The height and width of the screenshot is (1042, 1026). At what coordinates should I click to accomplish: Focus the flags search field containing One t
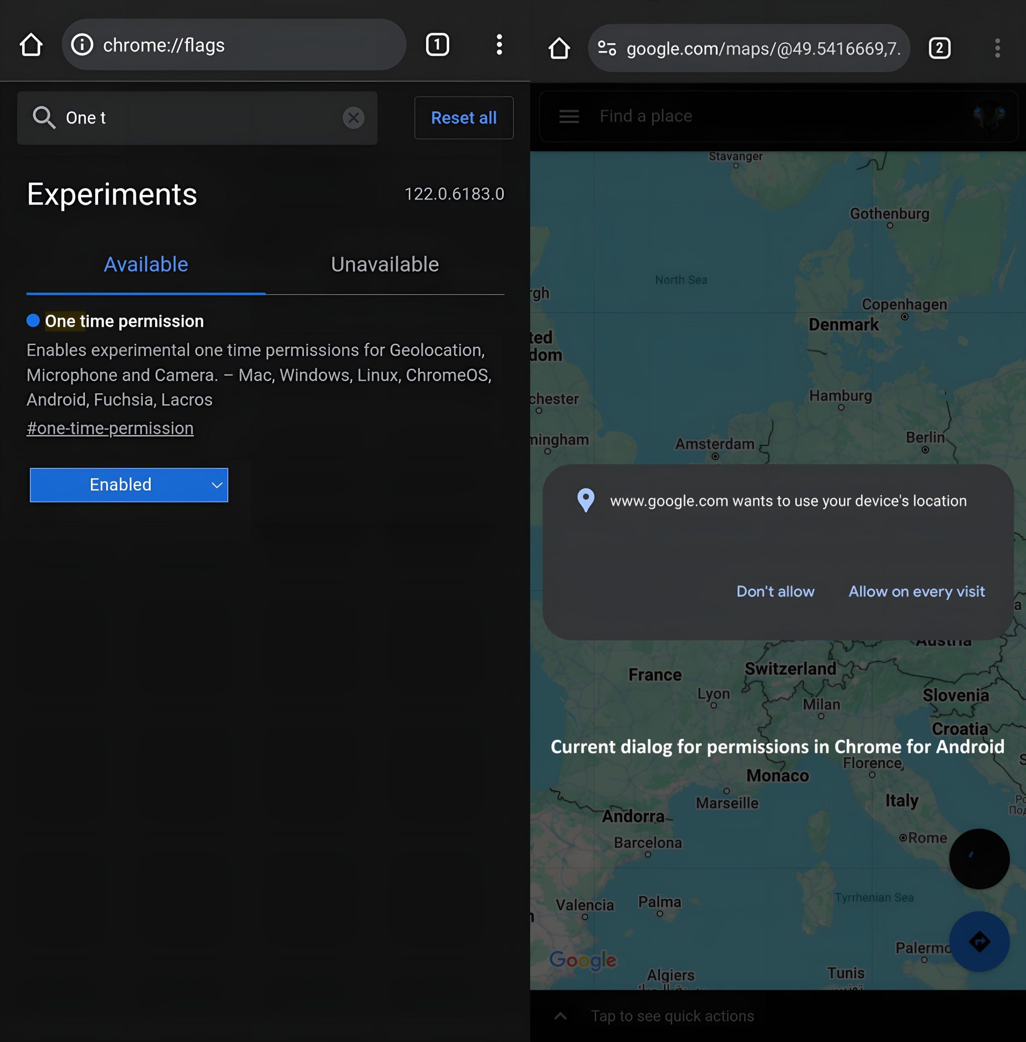point(197,118)
